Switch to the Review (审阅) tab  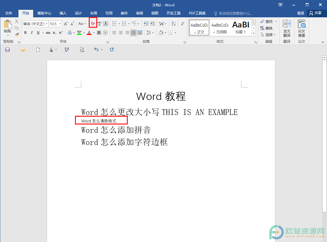pyautogui.click(x=140, y=13)
